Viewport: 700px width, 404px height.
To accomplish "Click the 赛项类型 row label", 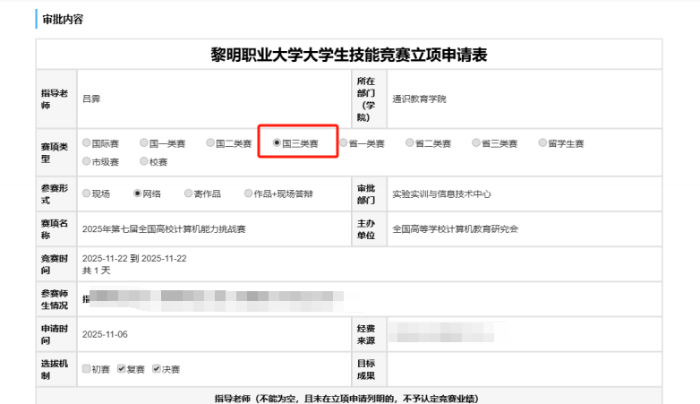I will click(x=55, y=152).
